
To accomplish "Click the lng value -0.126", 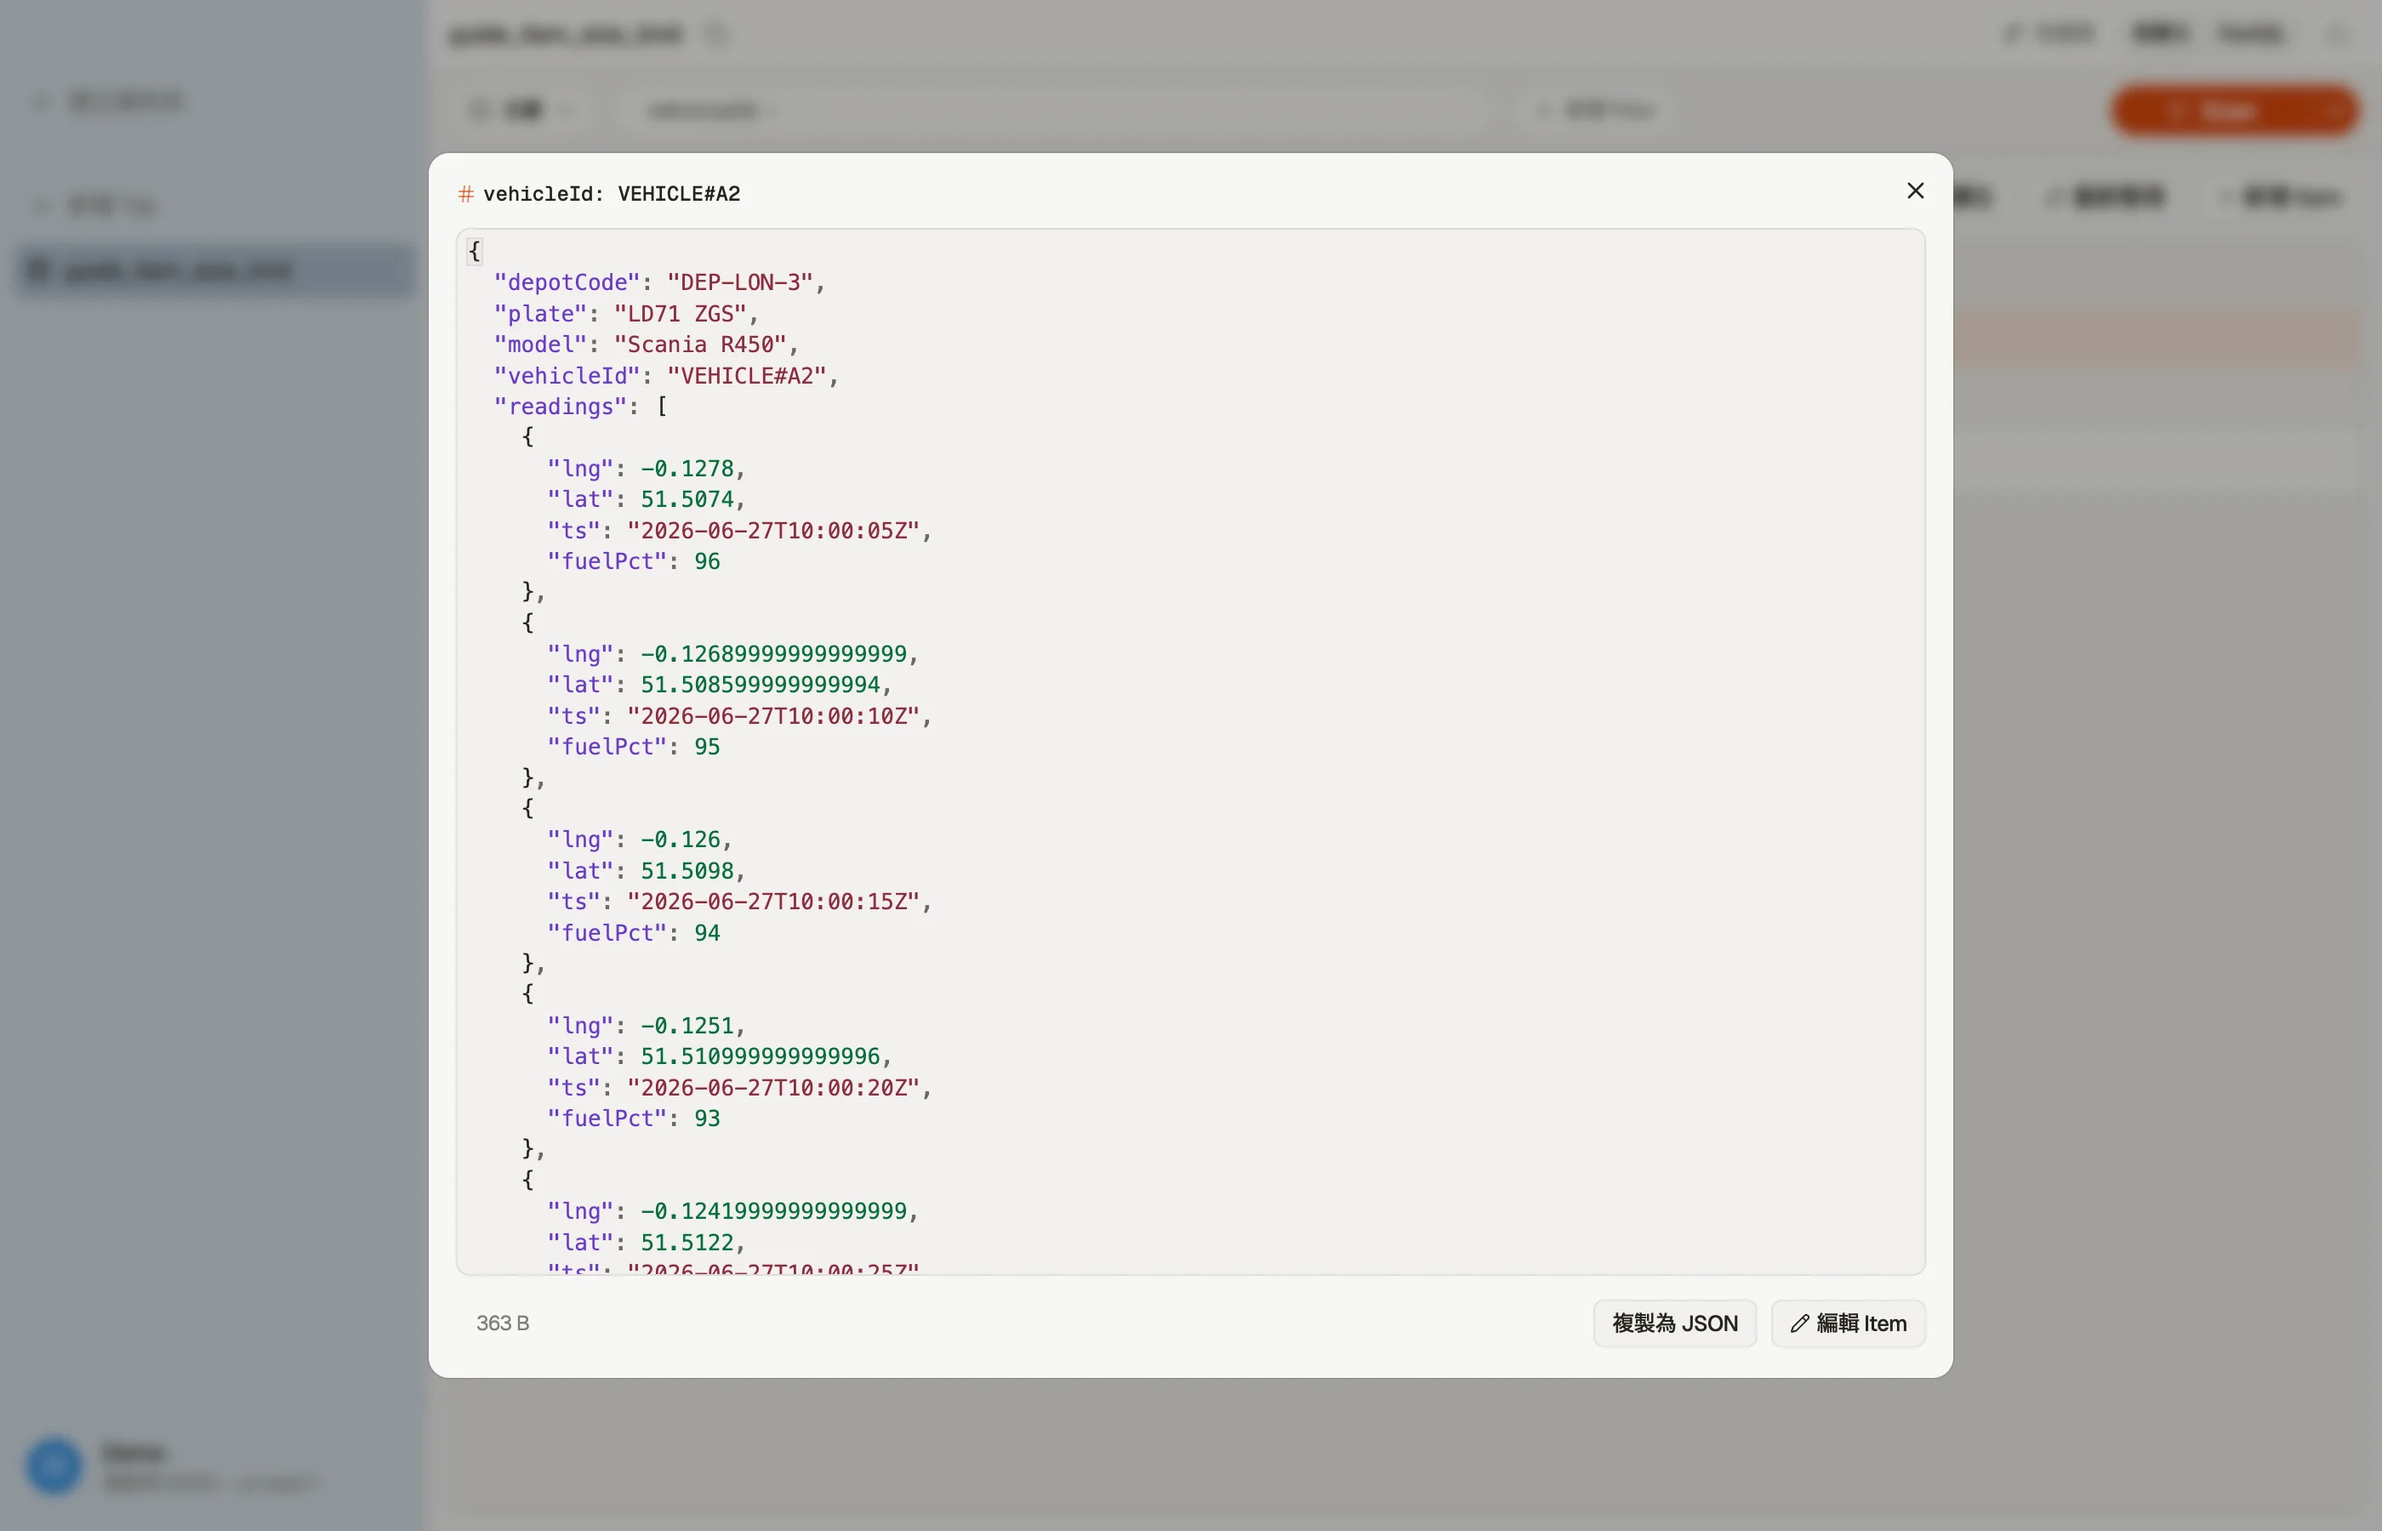I will click(680, 839).
